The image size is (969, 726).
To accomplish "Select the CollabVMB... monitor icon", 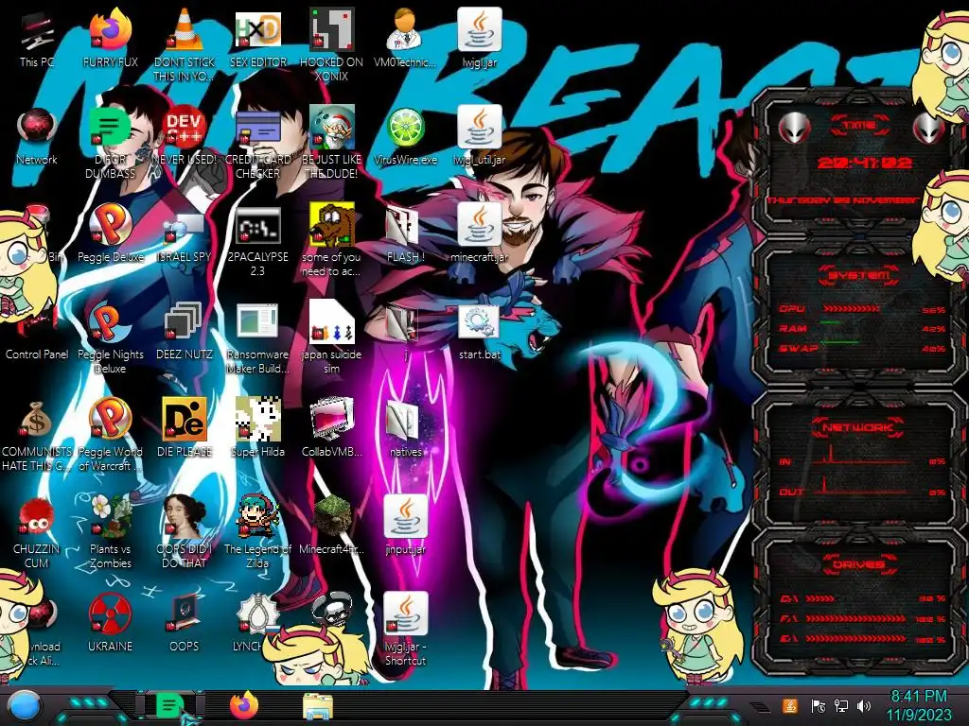I will 331,420.
